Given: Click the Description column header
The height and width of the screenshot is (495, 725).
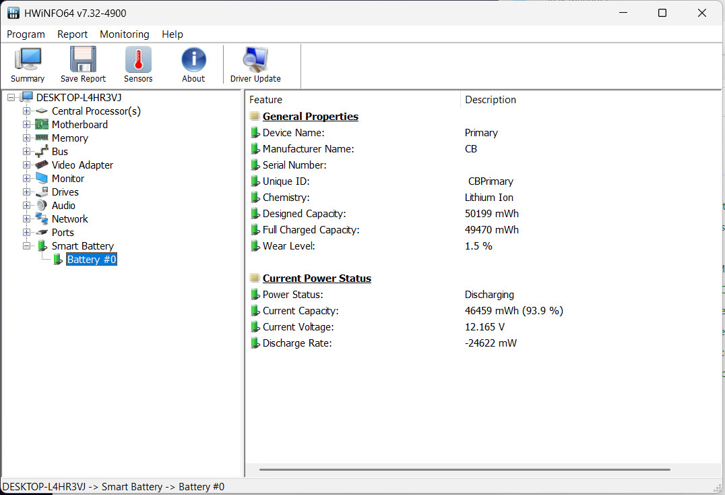Looking at the screenshot, I should (491, 99).
